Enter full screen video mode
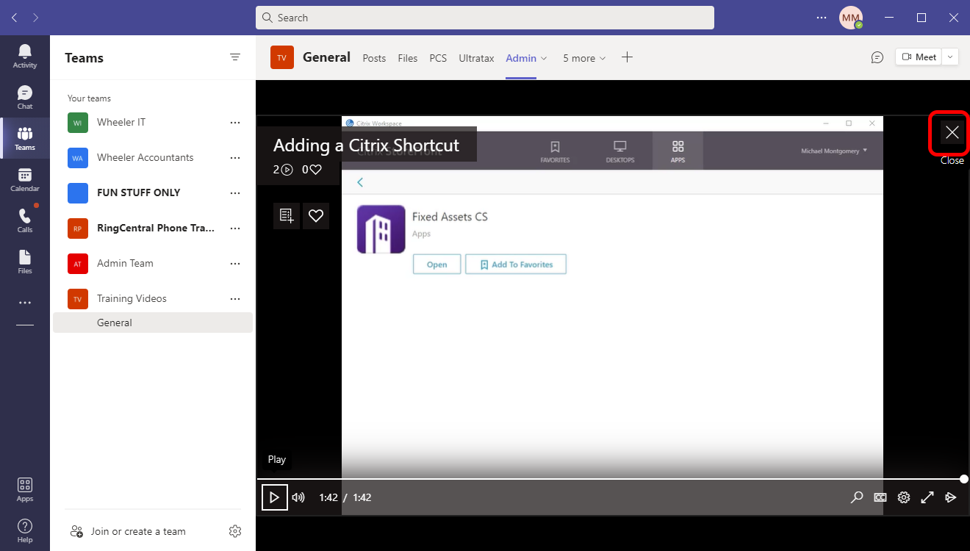 coord(927,497)
